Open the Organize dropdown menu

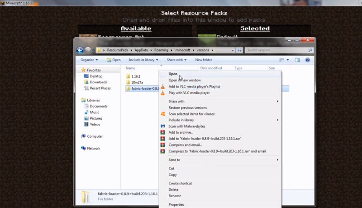click(x=89, y=60)
